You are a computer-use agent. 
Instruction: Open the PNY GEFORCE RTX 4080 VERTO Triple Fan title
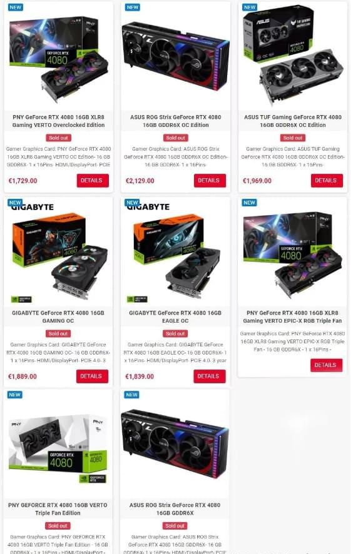tap(58, 509)
